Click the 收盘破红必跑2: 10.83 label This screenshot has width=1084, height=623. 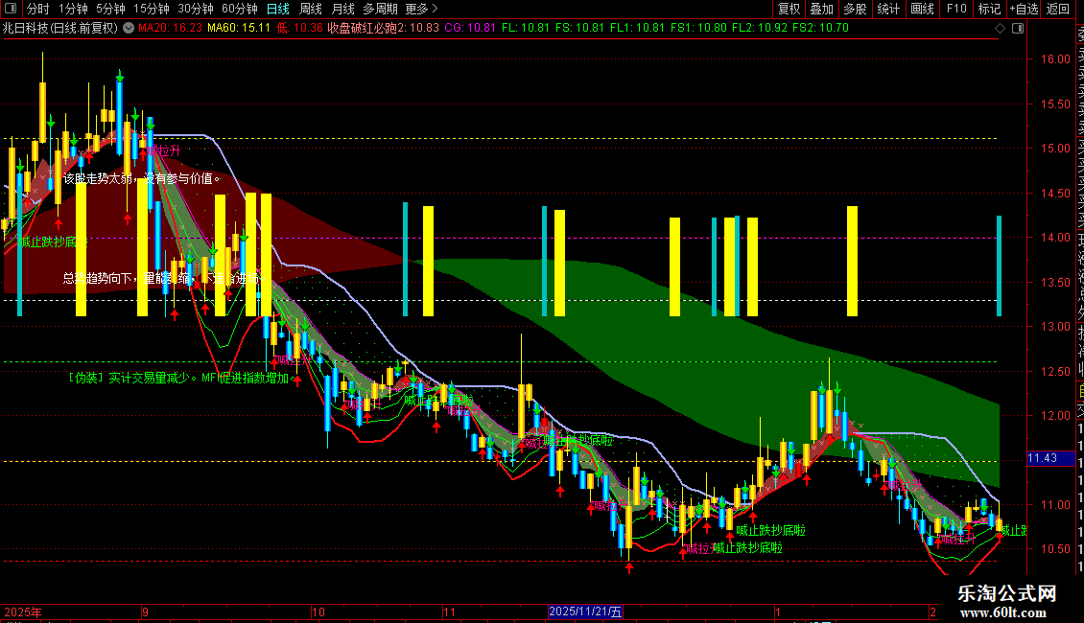pyautogui.click(x=383, y=29)
